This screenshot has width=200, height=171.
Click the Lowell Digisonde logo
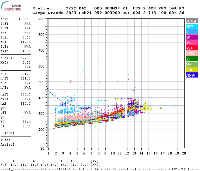point(11,6)
